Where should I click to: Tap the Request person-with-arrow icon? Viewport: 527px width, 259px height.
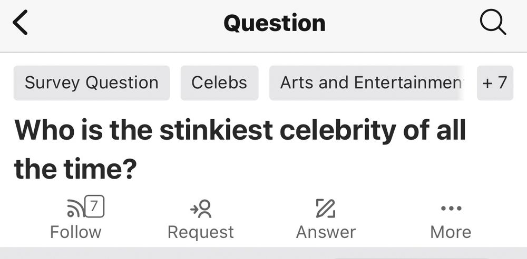click(x=201, y=209)
